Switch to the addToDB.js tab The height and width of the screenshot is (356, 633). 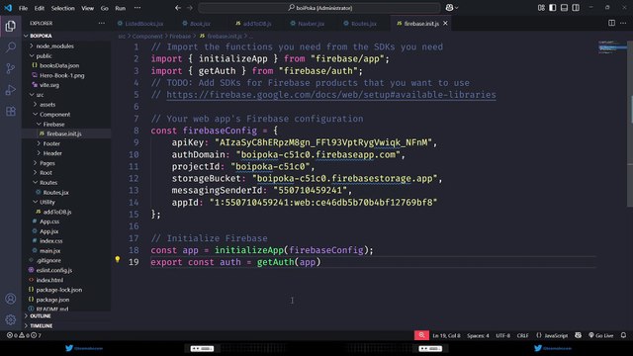pos(253,24)
